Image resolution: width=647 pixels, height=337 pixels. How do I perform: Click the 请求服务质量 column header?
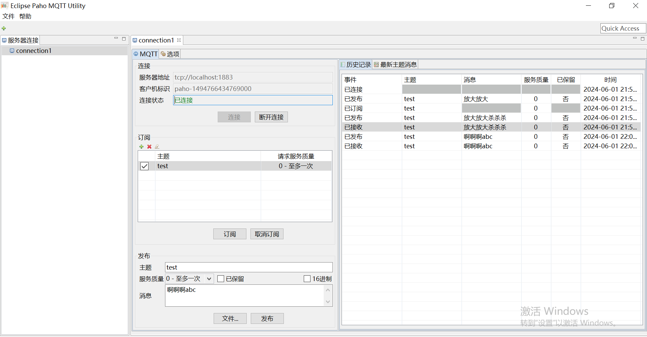pyautogui.click(x=296, y=156)
